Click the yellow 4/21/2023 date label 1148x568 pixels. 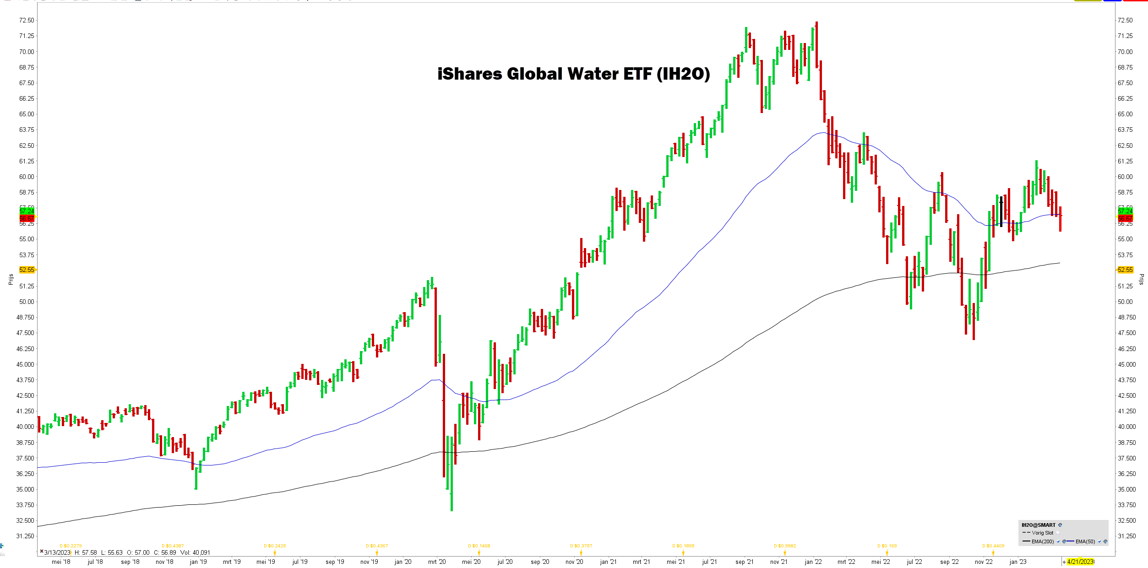click(1081, 562)
